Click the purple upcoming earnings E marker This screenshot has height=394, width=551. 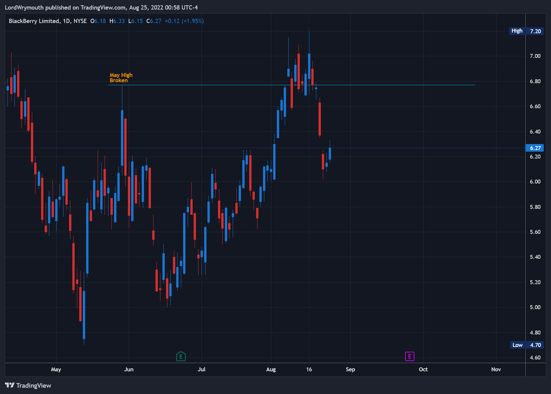pos(410,357)
